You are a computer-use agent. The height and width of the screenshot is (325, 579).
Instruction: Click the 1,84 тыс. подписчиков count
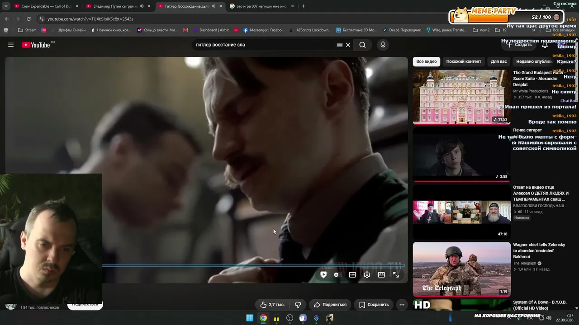pos(40,307)
